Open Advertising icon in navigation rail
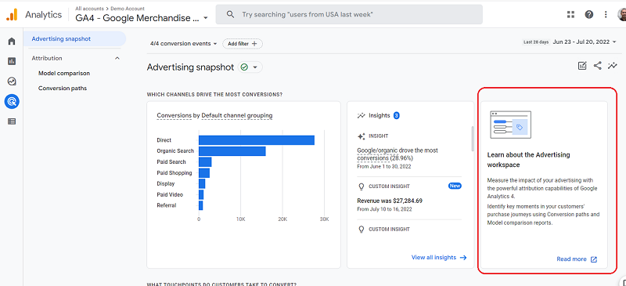 pyautogui.click(x=12, y=102)
